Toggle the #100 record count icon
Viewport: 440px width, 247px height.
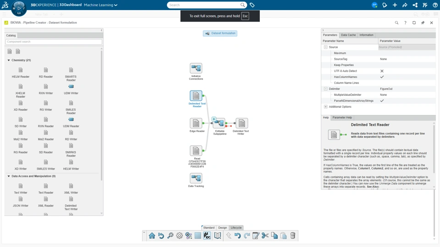207,236
